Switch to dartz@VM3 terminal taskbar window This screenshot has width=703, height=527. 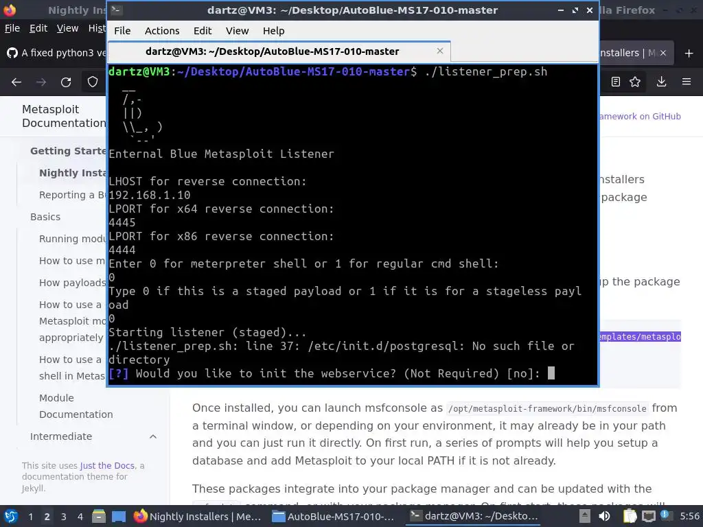click(474, 516)
